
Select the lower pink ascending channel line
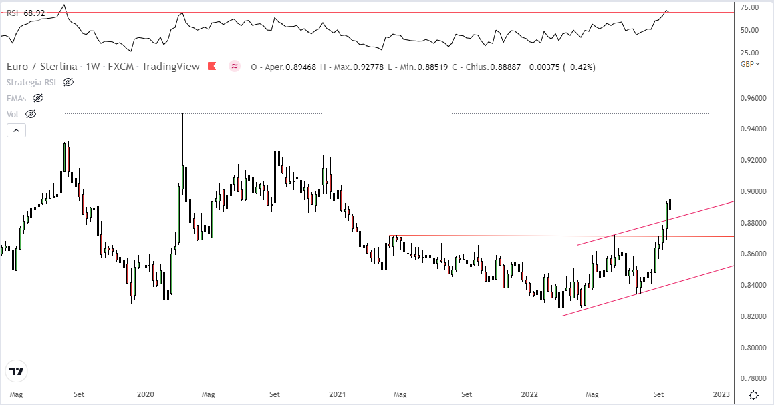648,291
